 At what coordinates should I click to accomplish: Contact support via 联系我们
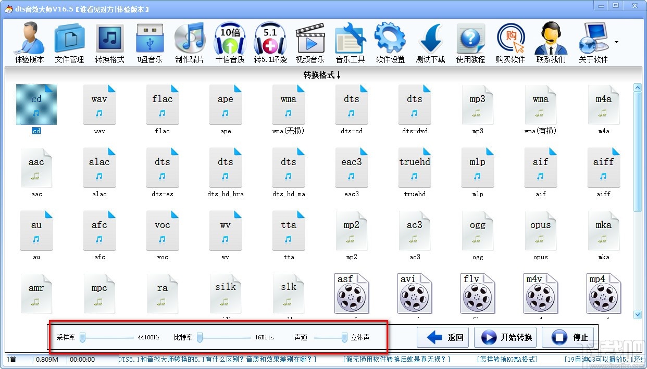click(551, 42)
